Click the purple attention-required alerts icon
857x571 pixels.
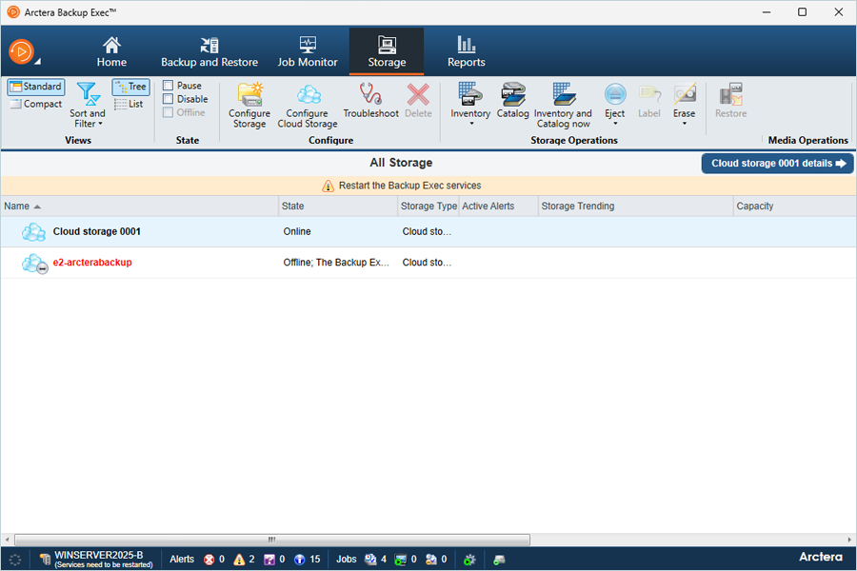pos(269,560)
